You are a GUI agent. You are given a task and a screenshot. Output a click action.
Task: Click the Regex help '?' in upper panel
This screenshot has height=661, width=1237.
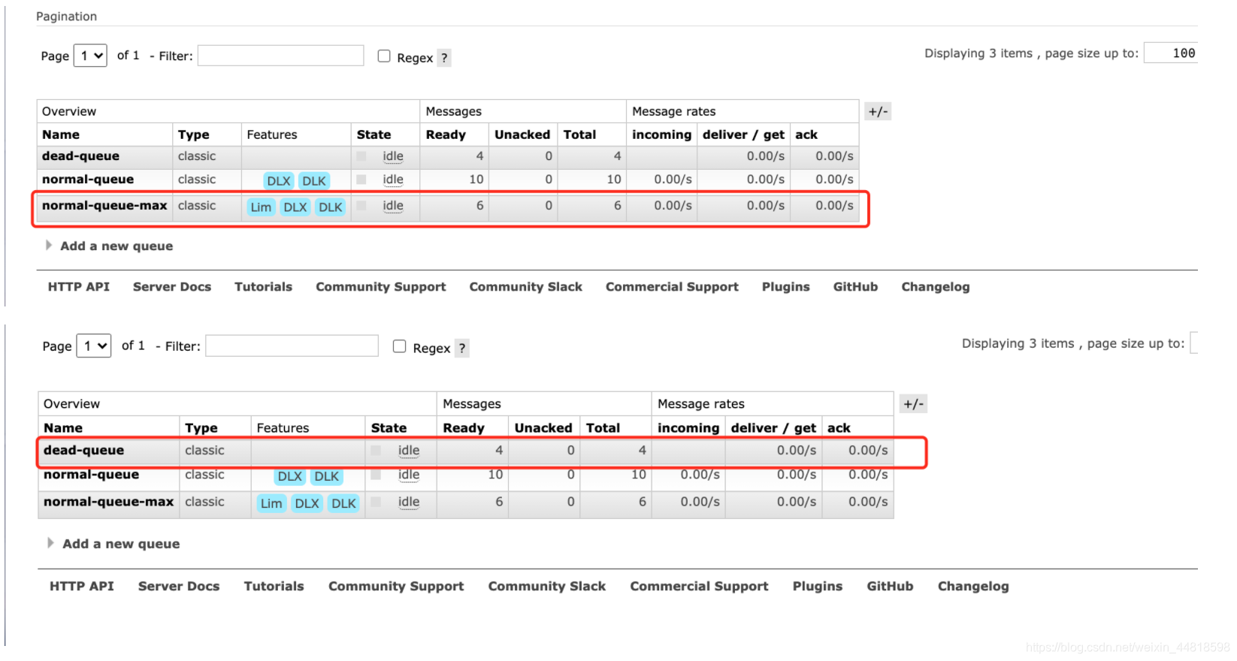pyautogui.click(x=444, y=58)
